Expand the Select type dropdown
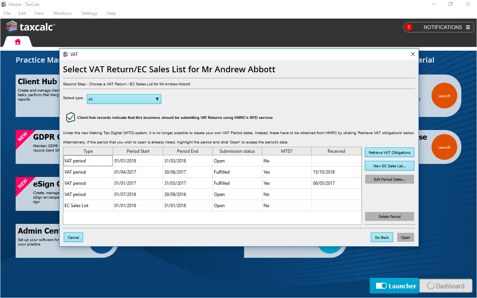 coord(124,99)
